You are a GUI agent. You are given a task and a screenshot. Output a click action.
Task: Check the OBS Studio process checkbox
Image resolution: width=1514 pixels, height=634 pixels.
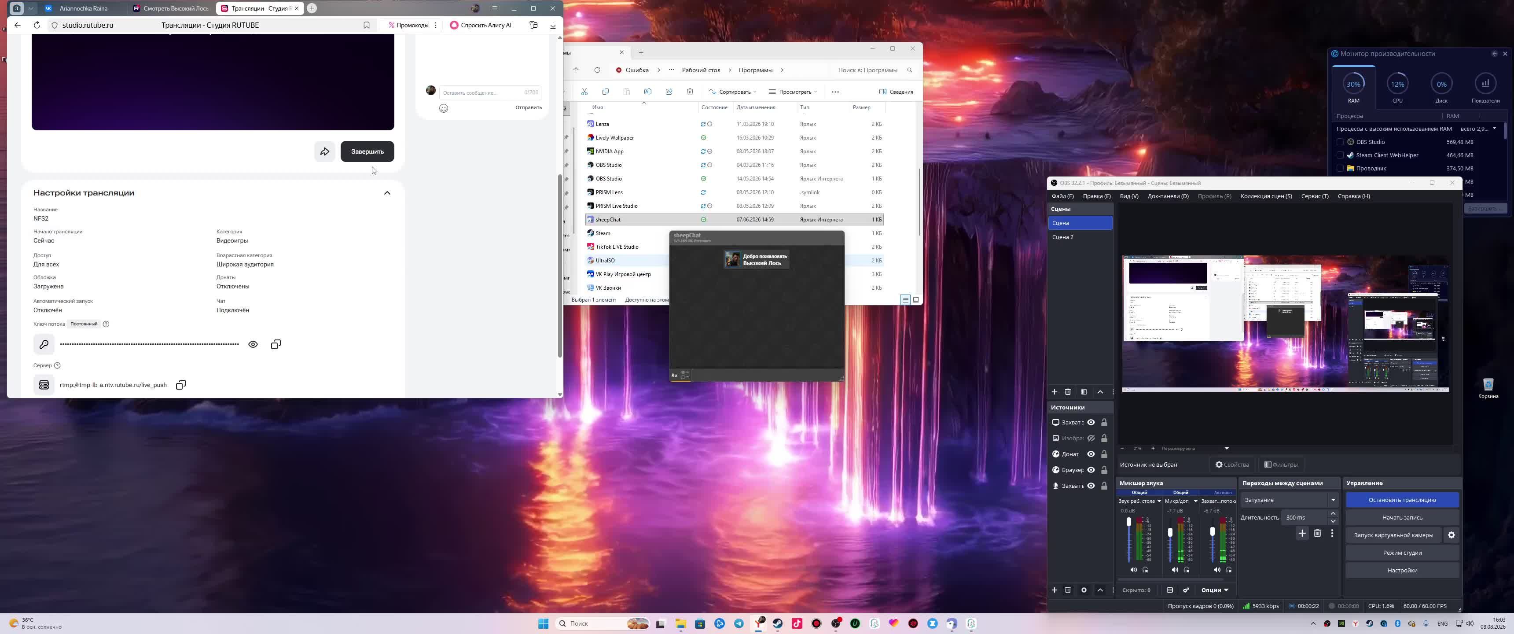[x=1340, y=142]
